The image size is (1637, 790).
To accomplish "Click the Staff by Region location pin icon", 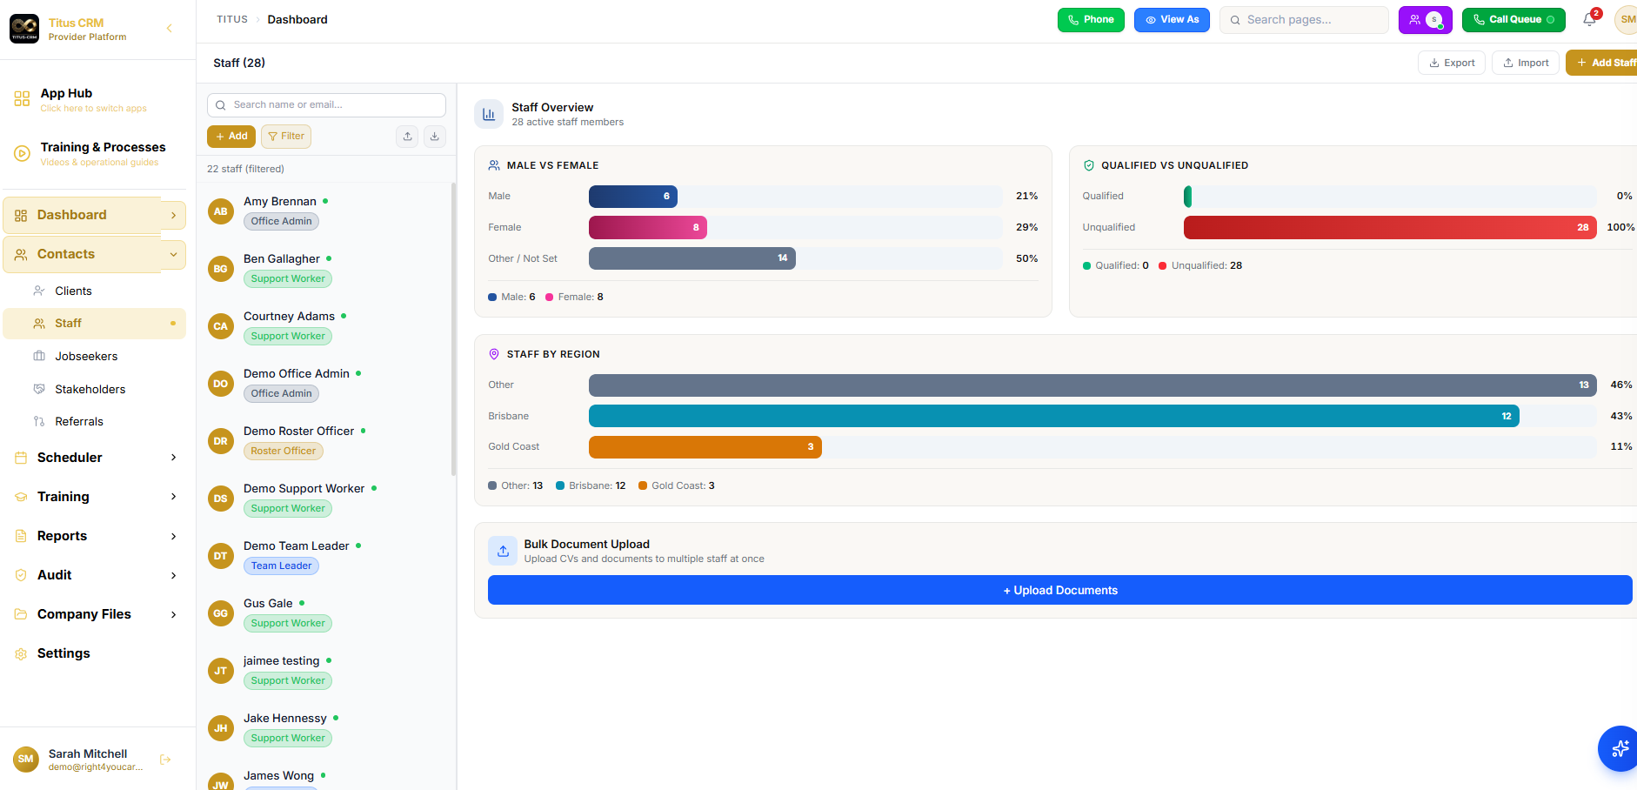I will [494, 354].
